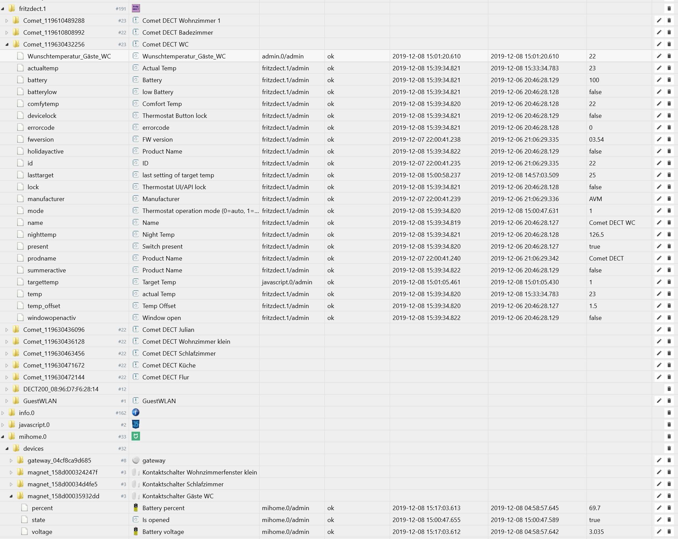Click the DECT200_08:96:D7:F6:28:14 folder
Screen dimensions: 678x539
[x=60, y=389]
